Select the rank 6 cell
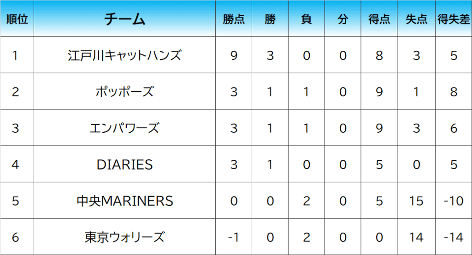472x255 pixels. tap(17, 237)
